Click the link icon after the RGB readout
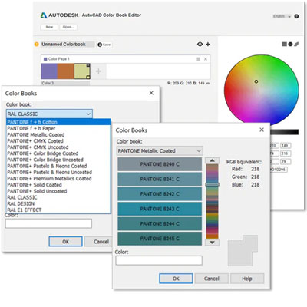 (208, 84)
